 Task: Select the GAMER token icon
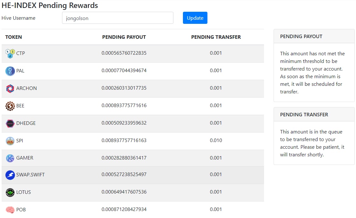point(10,158)
